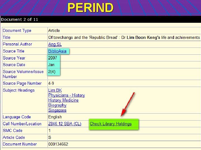Open the BiblioAsia source title link

coord(57,51)
